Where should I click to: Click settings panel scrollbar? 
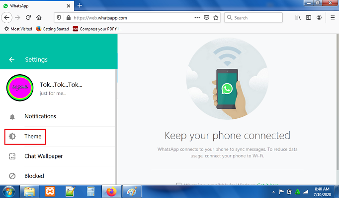[x=116, y=127]
